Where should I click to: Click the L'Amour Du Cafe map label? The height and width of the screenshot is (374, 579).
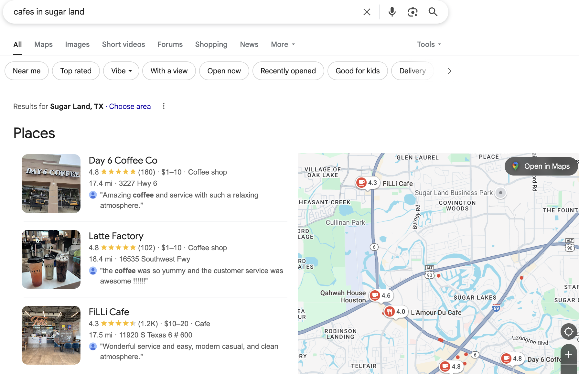coord(436,313)
